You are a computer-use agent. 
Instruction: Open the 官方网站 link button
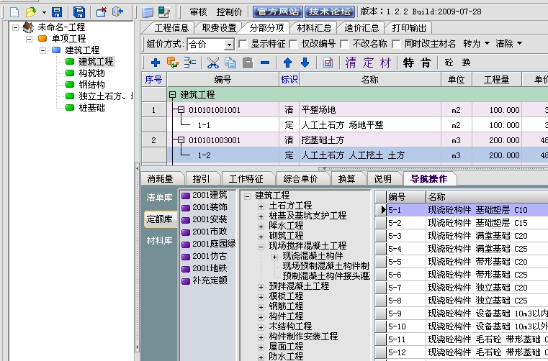click(x=278, y=12)
